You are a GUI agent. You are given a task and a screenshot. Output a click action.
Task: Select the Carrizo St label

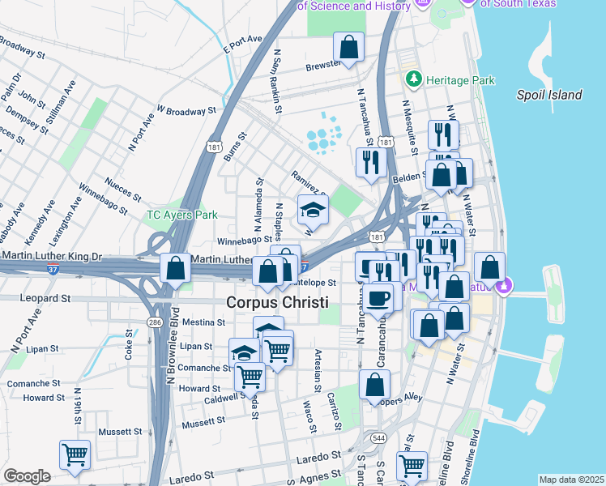click(335, 411)
